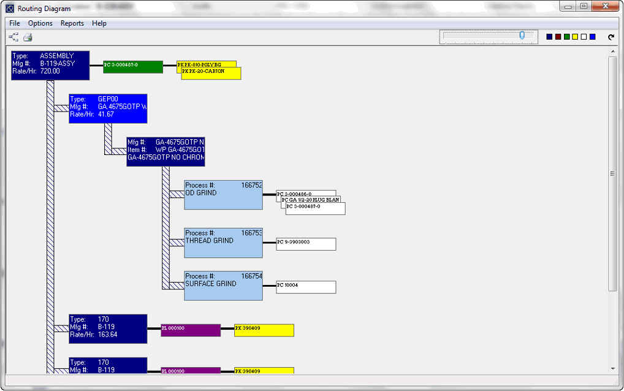Click the printer icon in the toolbar
The image size is (624, 391).
click(28, 37)
